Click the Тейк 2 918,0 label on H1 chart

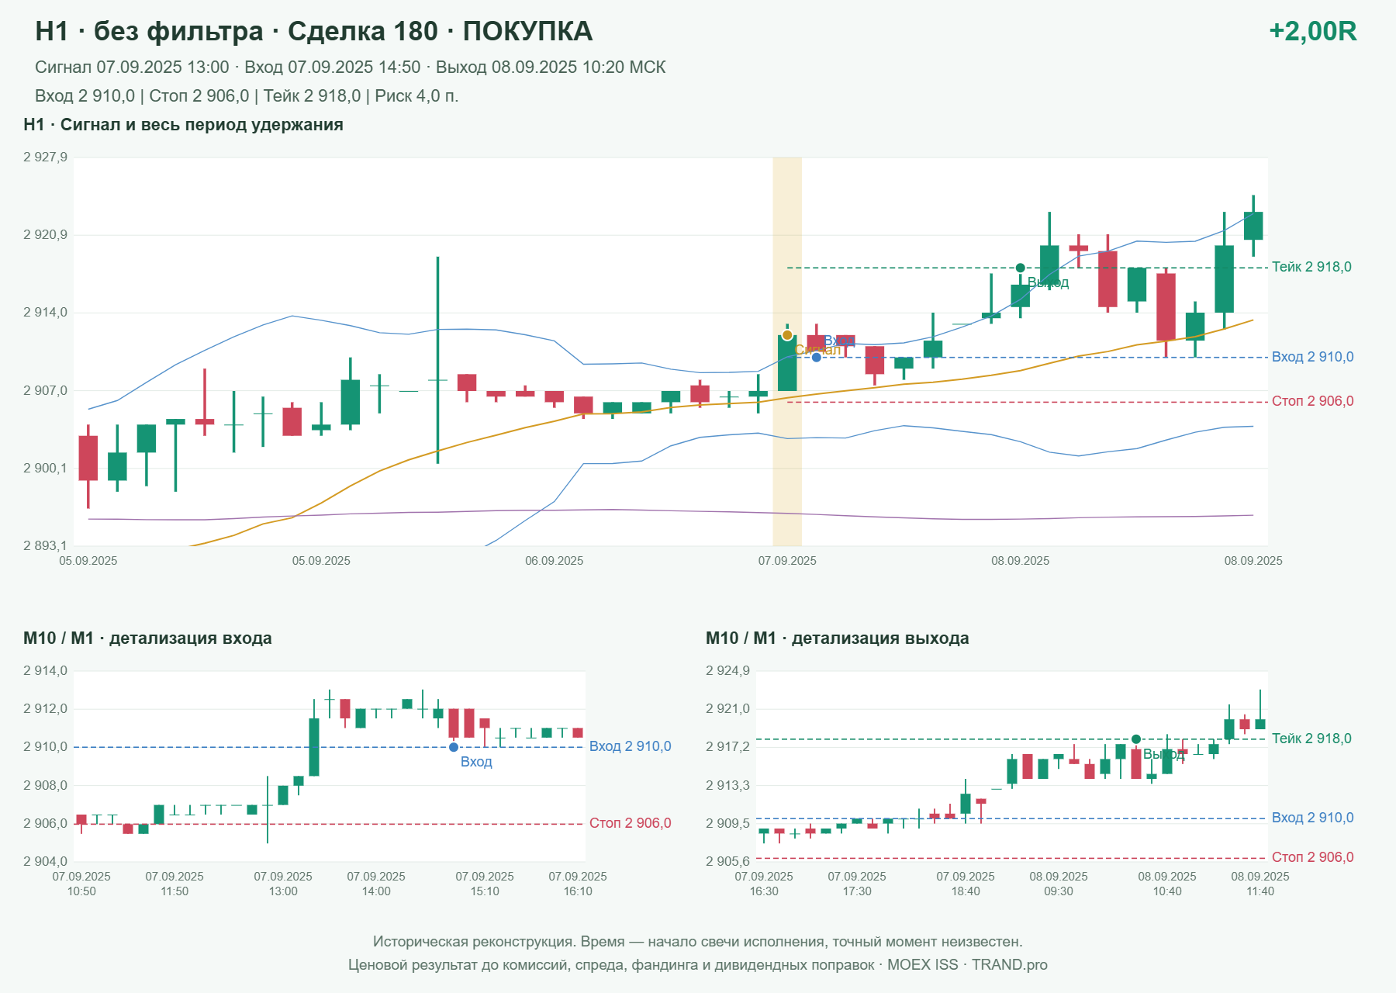coord(1311,267)
